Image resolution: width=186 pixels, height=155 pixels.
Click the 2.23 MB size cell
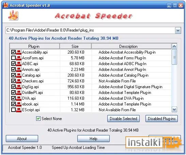click(78, 70)
